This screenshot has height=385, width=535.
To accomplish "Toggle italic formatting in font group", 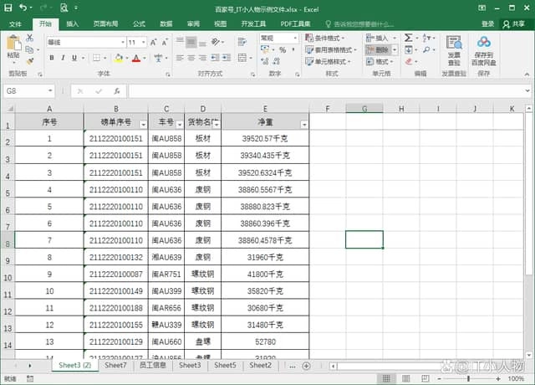I will tap(63, 58).
